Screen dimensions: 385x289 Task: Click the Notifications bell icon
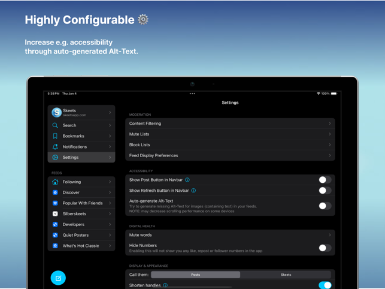pos(55,147)
